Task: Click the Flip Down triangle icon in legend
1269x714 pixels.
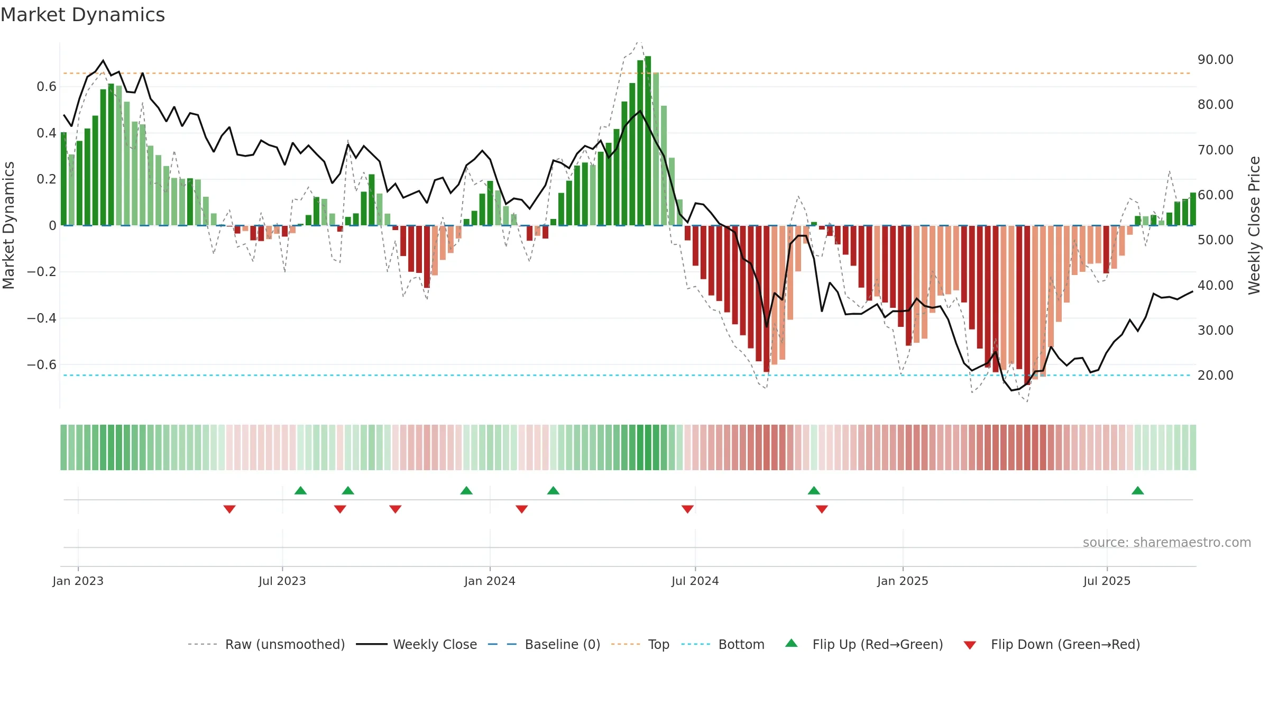Action: point(970,645)
